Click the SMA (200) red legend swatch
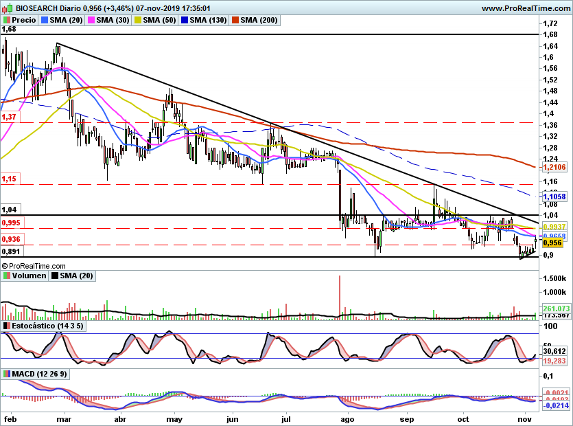Viewport: 573px width, 426px height. point(235,20)
